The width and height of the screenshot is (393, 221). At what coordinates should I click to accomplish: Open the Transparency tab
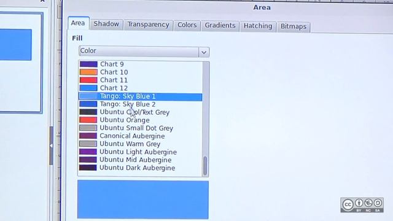point(148,25)
